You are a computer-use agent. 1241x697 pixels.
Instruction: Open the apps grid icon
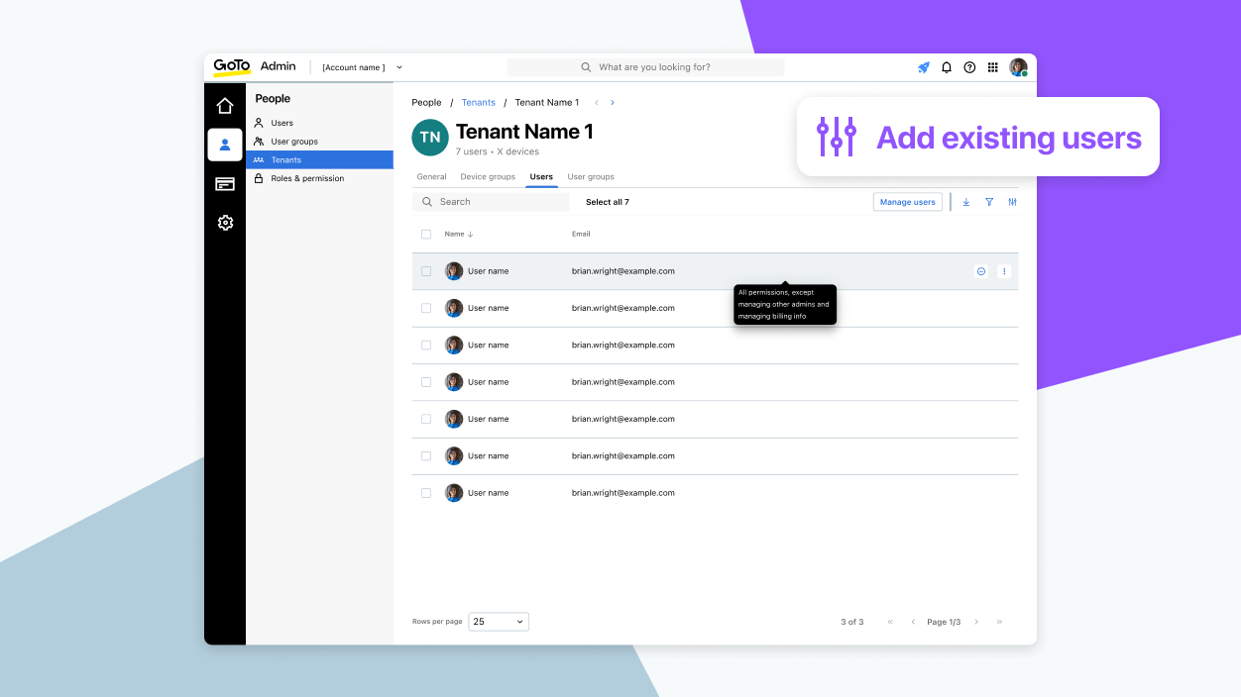(992, 66)
